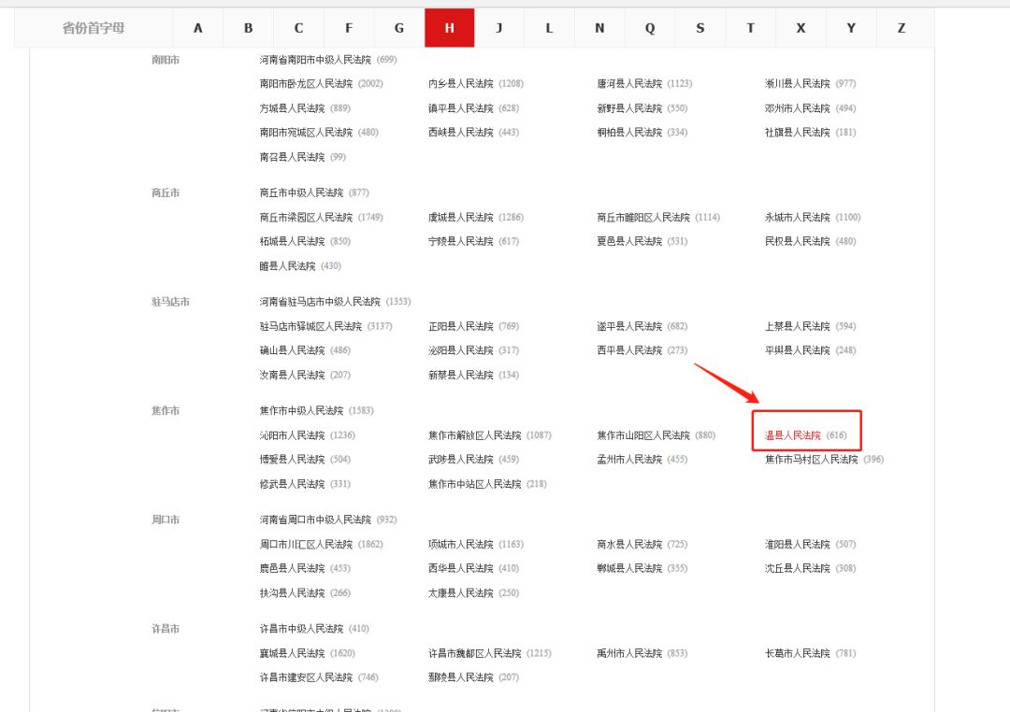Open 社旗县人民法院 link
1010x712 pixels.
[798, 132]
